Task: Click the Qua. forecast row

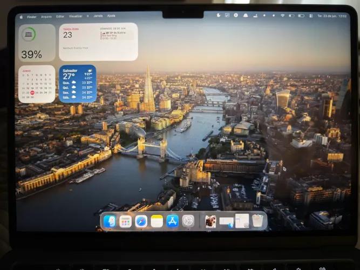Action: [x=78, y=83]
